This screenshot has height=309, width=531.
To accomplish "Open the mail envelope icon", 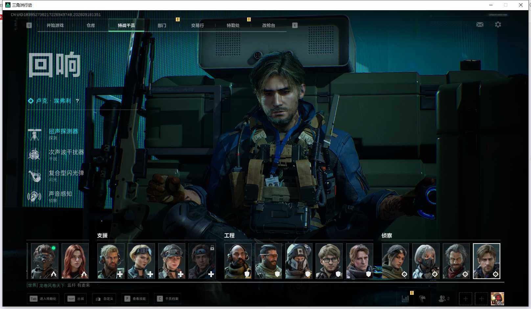I will pyautogui.click(x=480, y=25).
